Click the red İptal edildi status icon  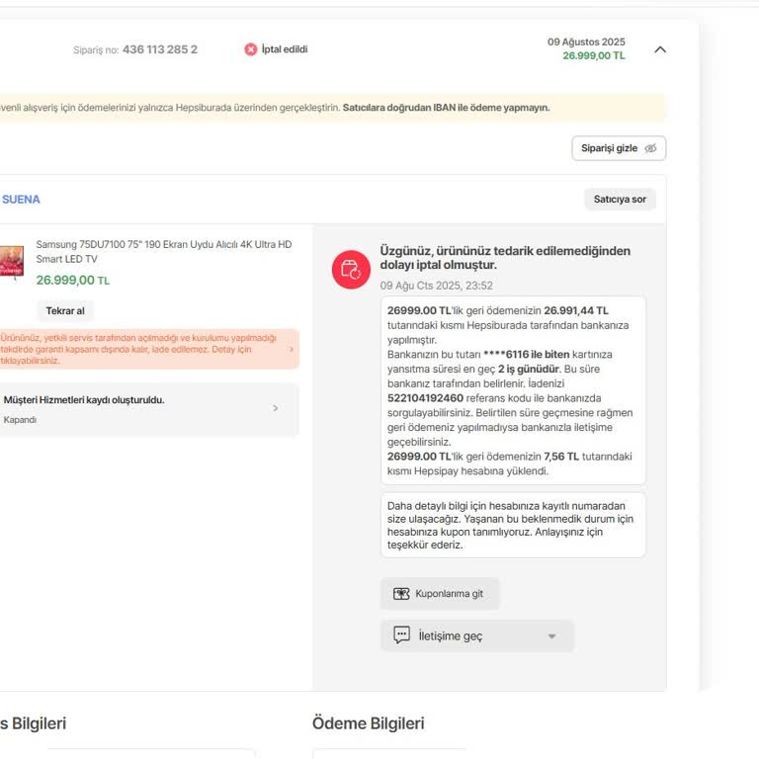pyautogui.click(x=250, y=49)
